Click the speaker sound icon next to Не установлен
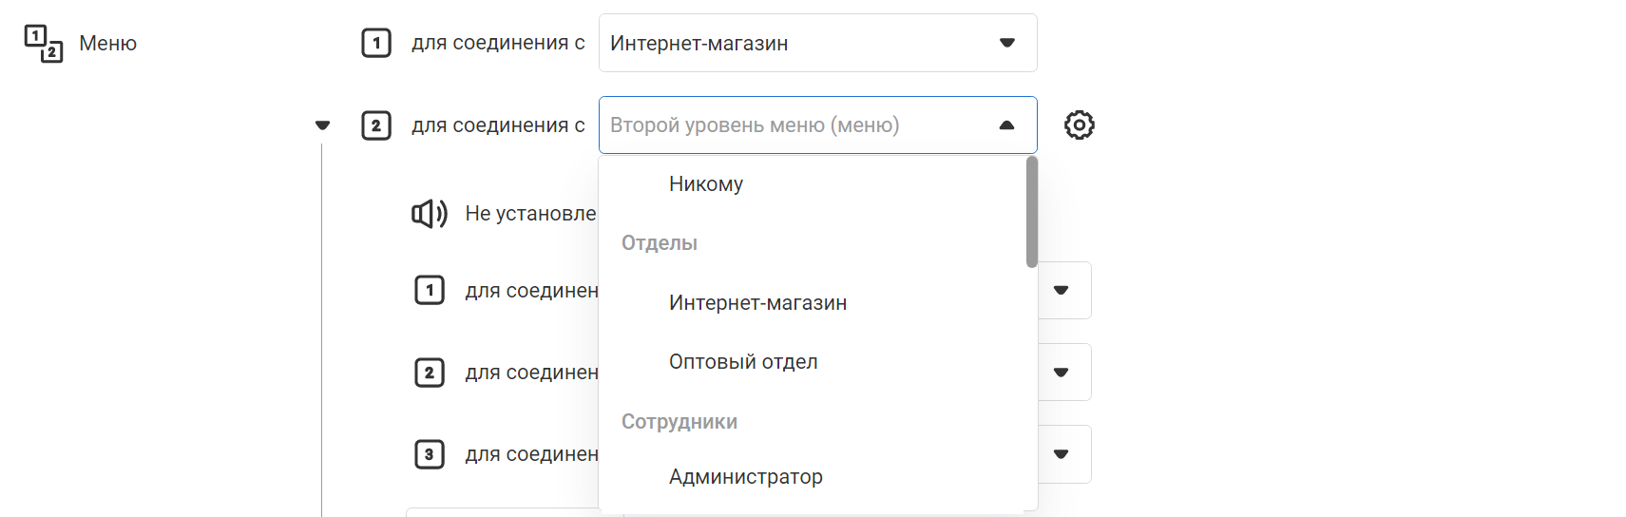Screen dimensions: 1626x517 430,214
